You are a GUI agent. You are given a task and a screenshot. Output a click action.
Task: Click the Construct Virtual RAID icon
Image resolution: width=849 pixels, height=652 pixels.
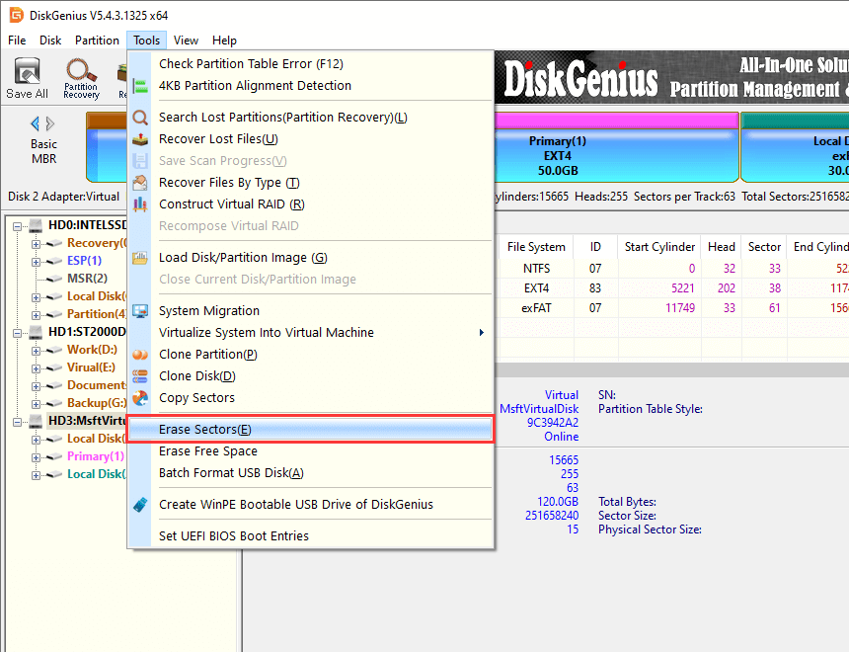[140, 204]
